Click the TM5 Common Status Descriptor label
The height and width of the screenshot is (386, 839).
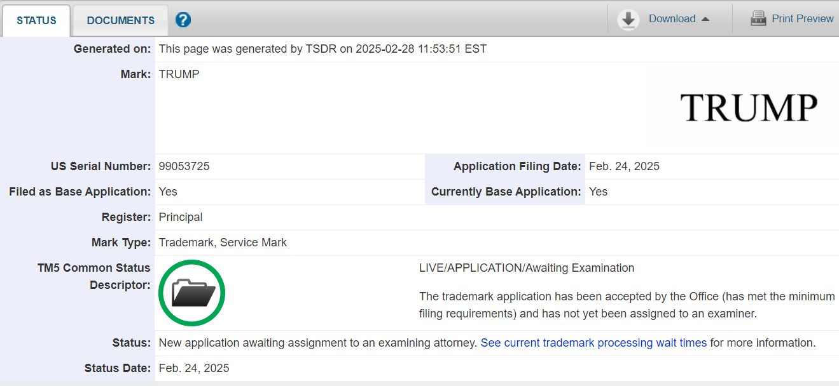[94, 276]
